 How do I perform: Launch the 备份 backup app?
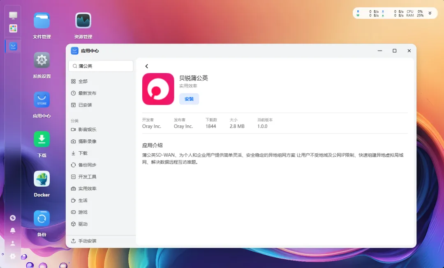(x=42, y=219)
